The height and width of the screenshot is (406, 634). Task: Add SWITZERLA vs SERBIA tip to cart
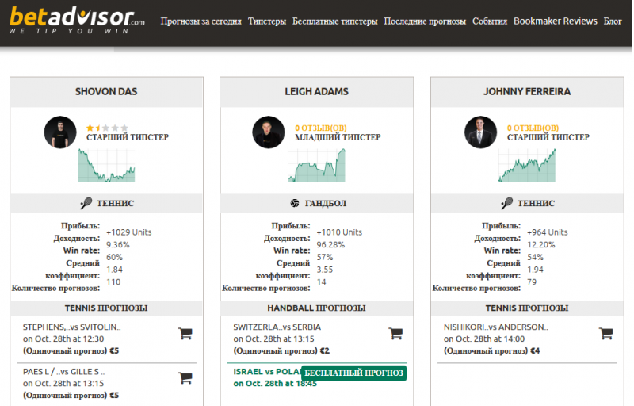pyautogui.click(x=395, y=334)
